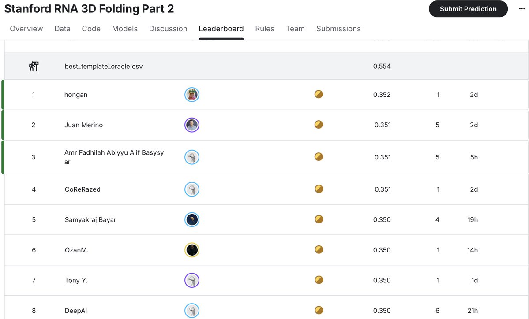The image size is (529, 319).
Task: Click Samyakraj Bayar's score 0.350
Action: pyautogui.click(x=382, y=219)
